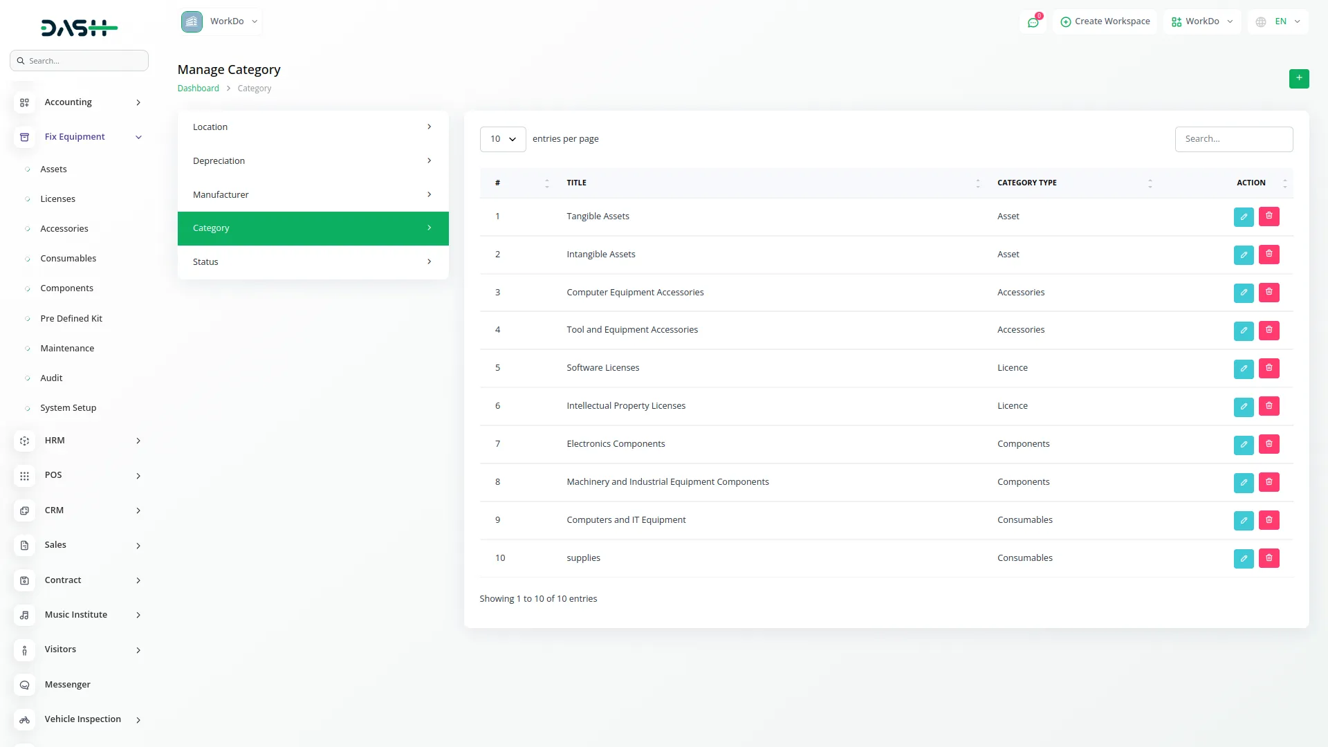Click the Messenger sidebar icon
Viewport: 1328px width, 747px height.
coord(25,685)
